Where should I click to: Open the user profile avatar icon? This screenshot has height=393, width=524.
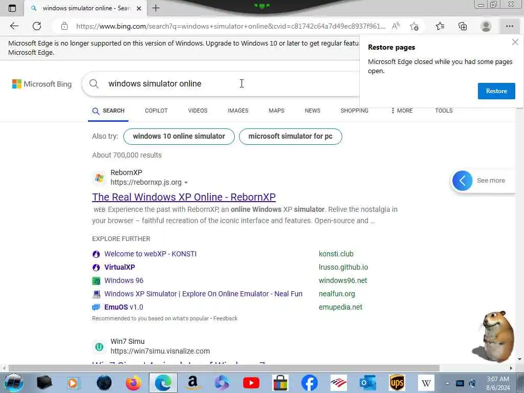click(x=486, y=26)
